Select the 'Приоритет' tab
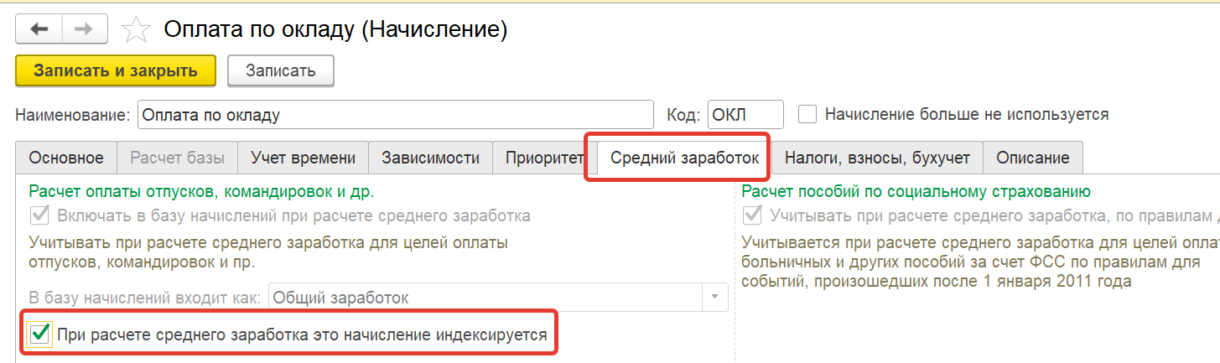Screen dimensions: 1220x363 (x=544, y=158)
